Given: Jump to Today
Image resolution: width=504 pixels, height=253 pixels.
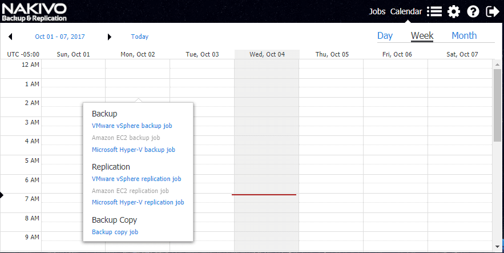Looking at the screenshot, I should point(139,37).
